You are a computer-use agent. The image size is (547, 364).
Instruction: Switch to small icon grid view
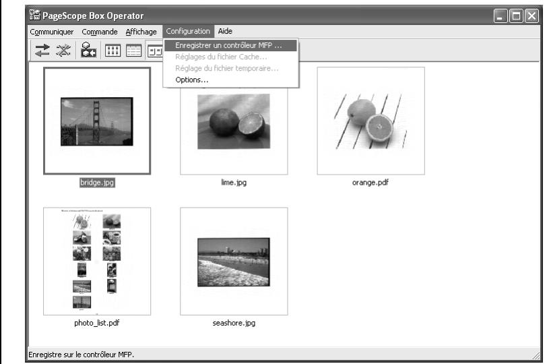pos(112,51)
